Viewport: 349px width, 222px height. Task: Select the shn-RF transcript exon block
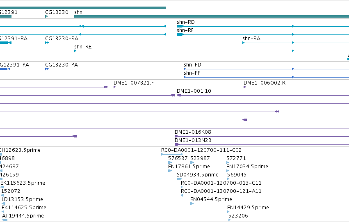click(180, 34)
